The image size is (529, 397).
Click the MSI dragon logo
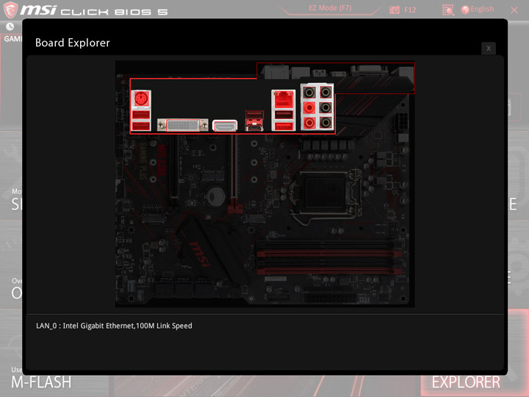tap(10, 10)
